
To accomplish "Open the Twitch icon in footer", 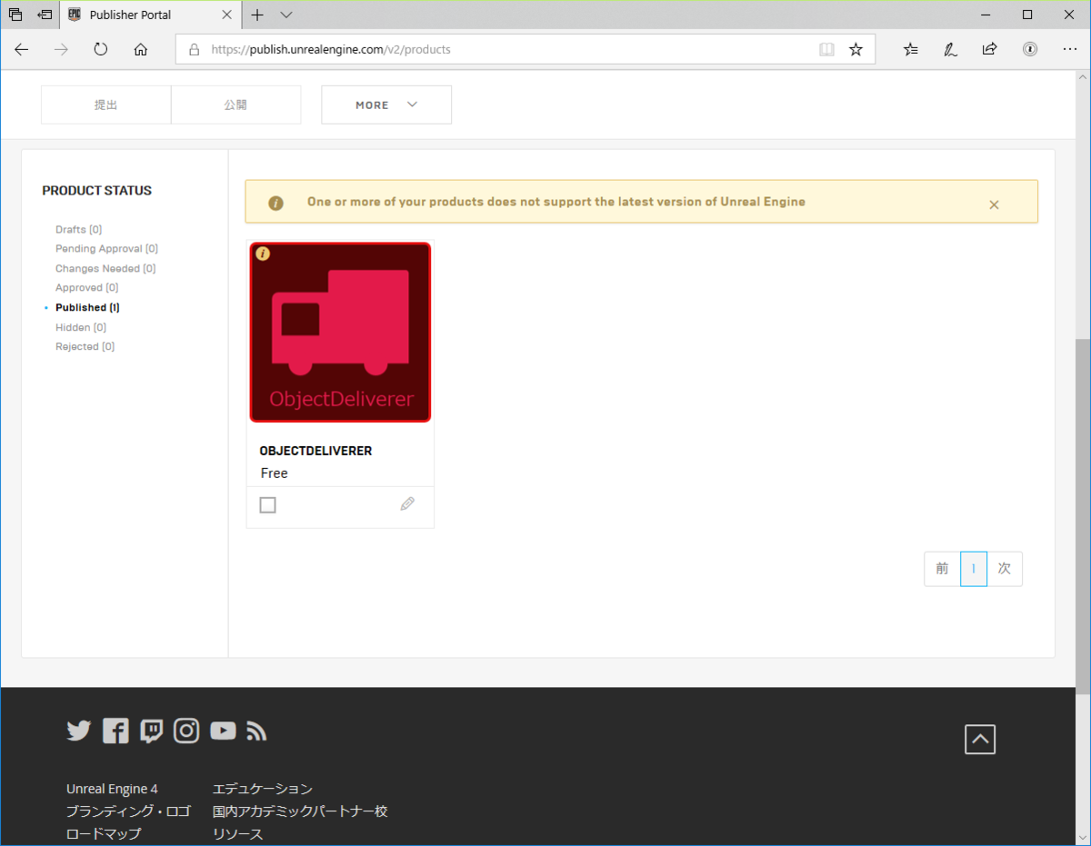I will tap(151, 731).
